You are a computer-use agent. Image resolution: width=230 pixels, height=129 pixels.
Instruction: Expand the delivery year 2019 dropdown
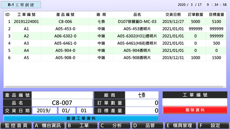44,110
